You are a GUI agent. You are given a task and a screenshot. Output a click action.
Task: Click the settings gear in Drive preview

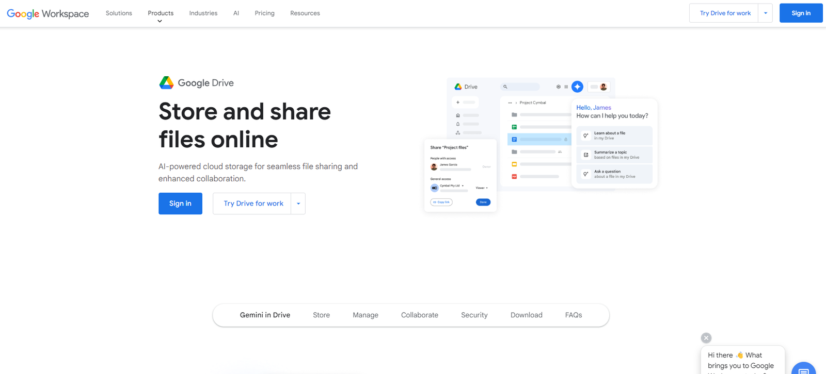click(558, 87)
